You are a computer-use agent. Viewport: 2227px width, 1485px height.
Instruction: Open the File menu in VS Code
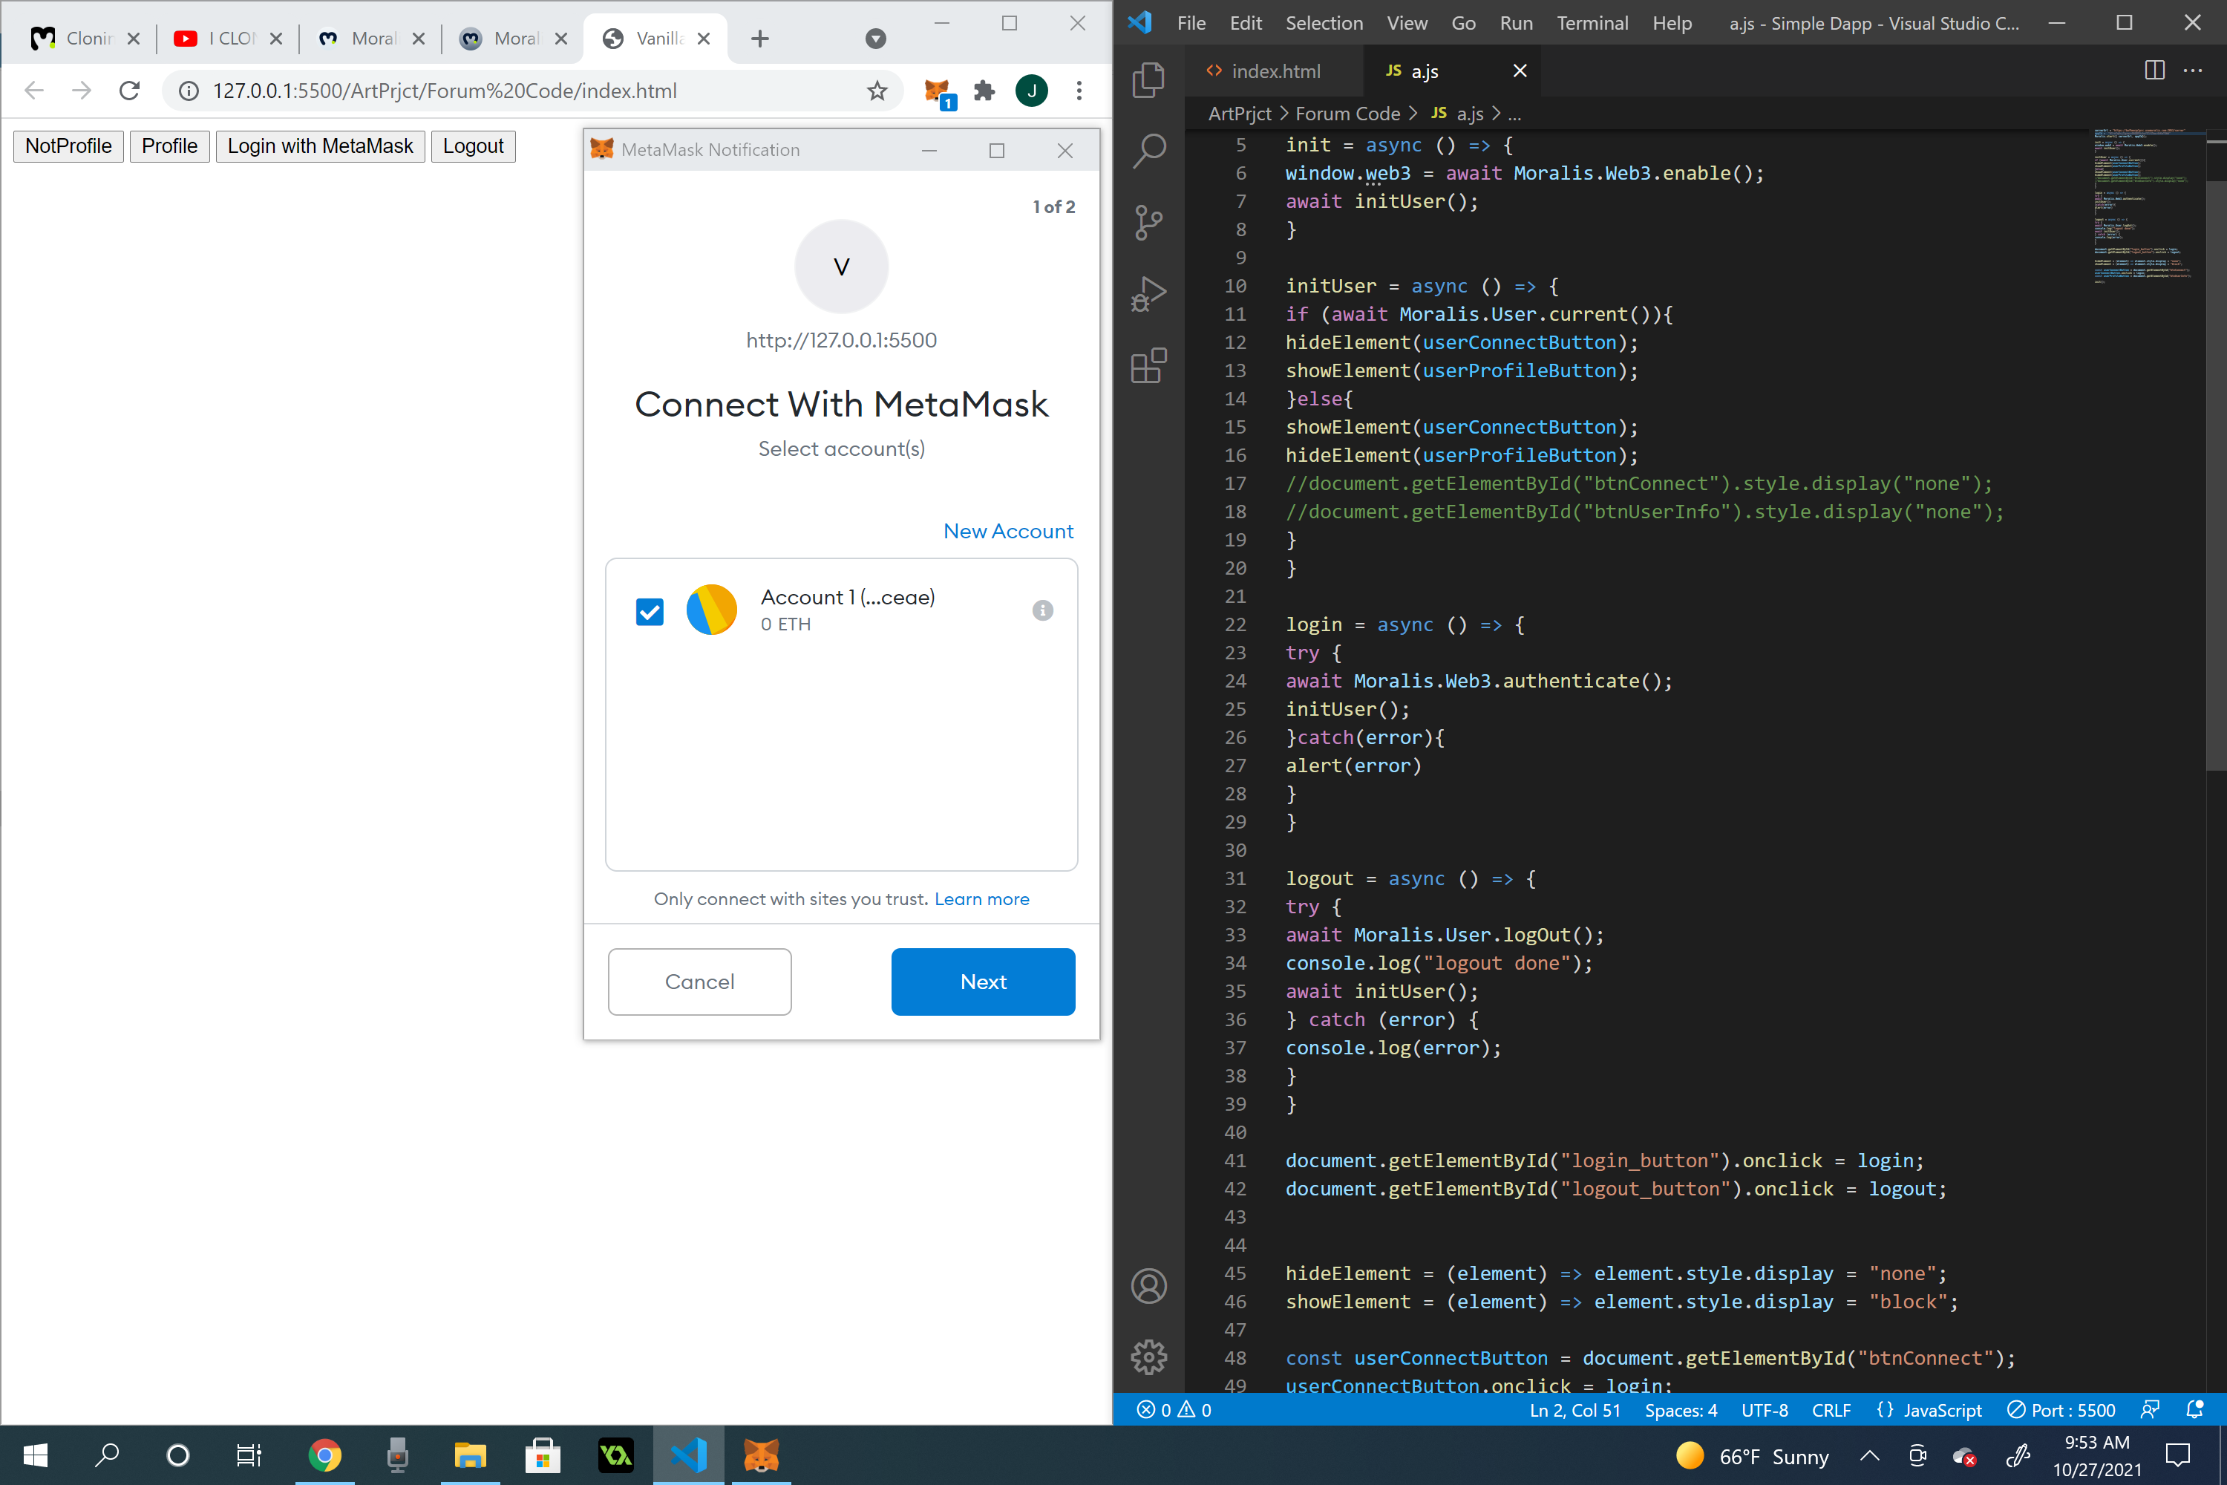pyautogui.click(x=1191, y=23)
